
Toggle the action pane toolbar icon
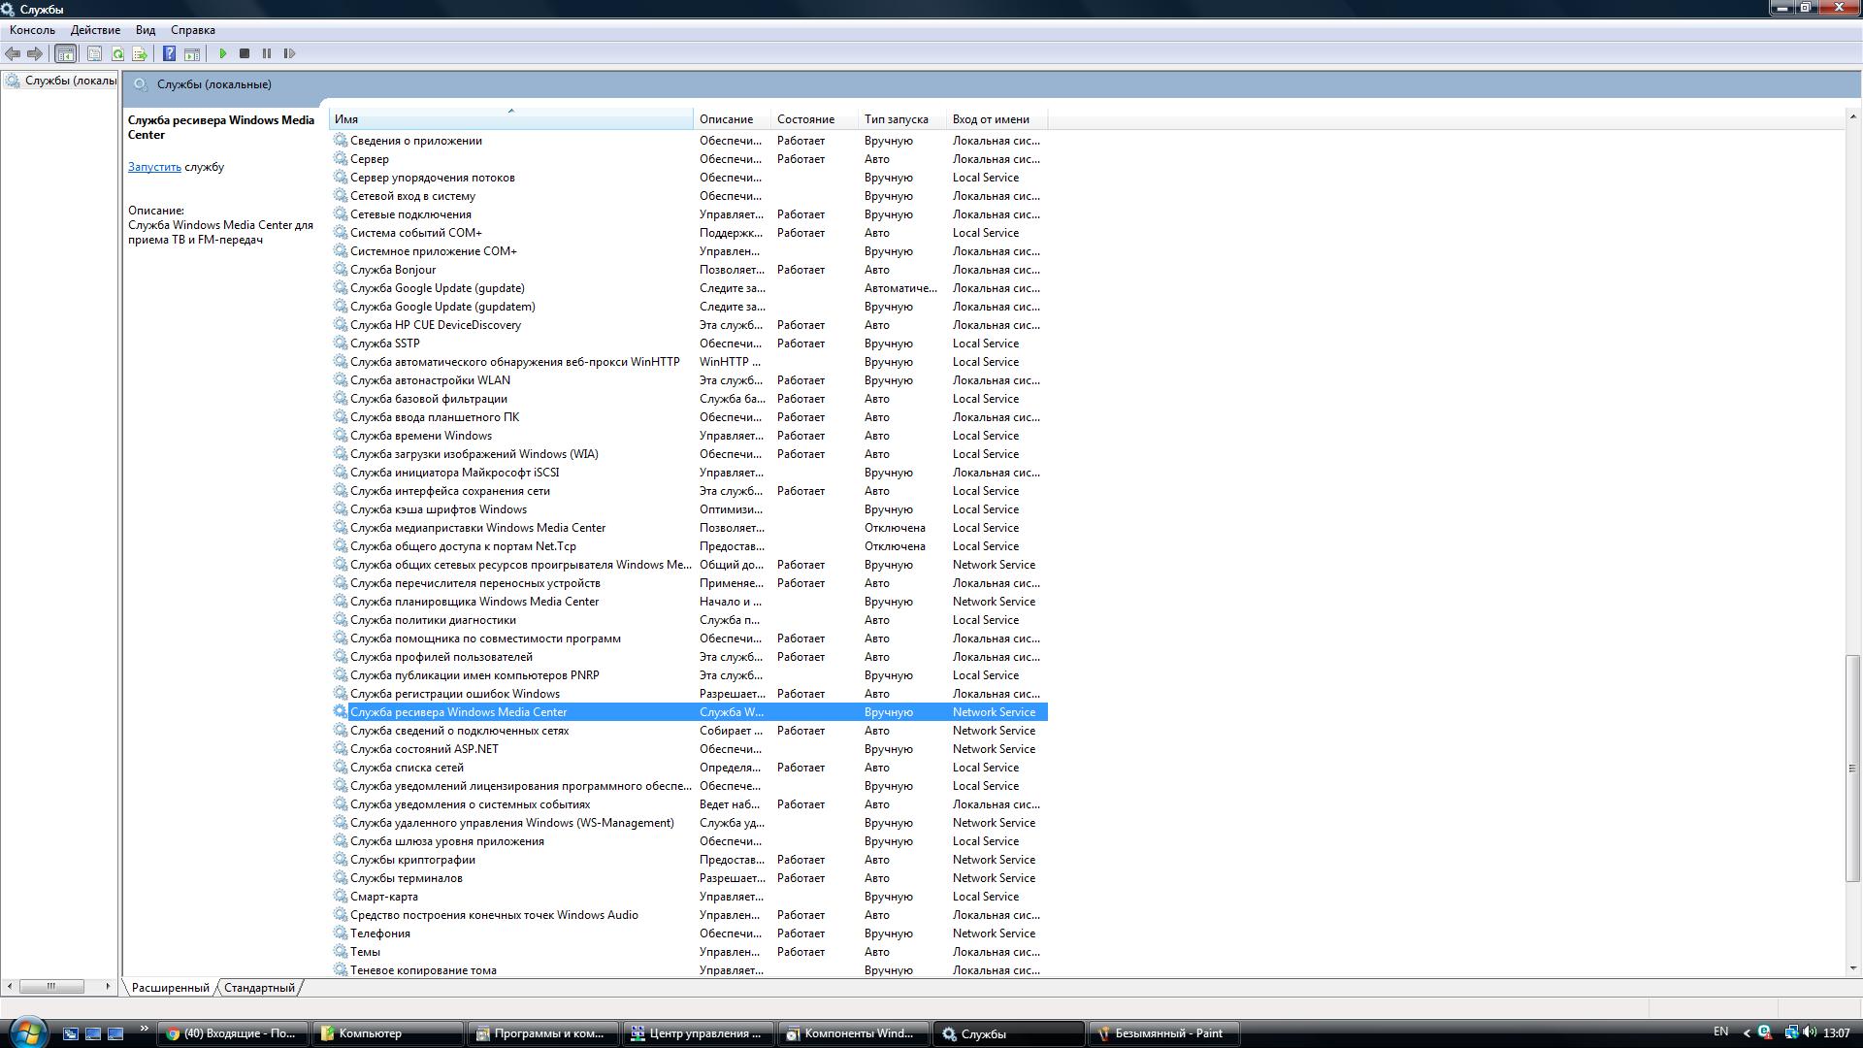pyautogui.click(x=192, y=53)
